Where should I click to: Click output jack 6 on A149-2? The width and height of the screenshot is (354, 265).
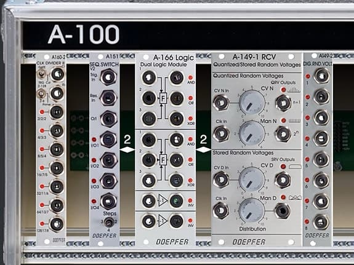(321, 180)
